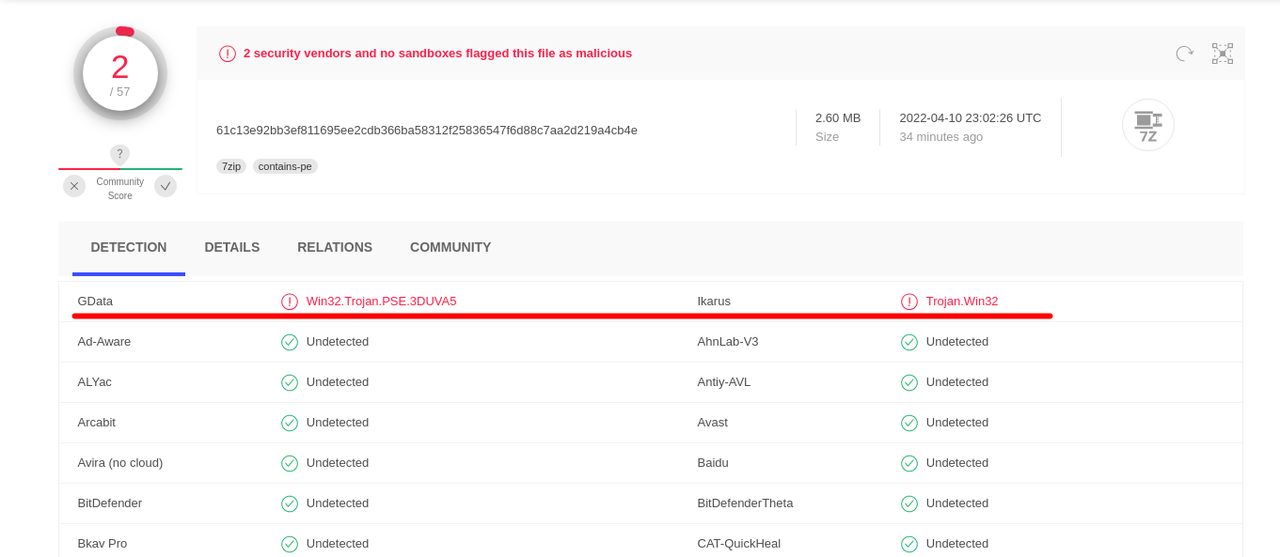This screenshot has width=1280, height=557.
Task: Click the reanalyze refresh icon
Action: (x=1183, y=54)
